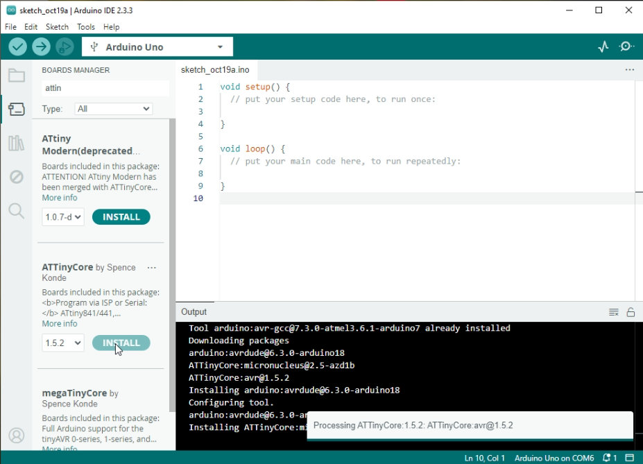Click empty code line 10 in editor
643x464 pixels.
click(x=427, y=198)
